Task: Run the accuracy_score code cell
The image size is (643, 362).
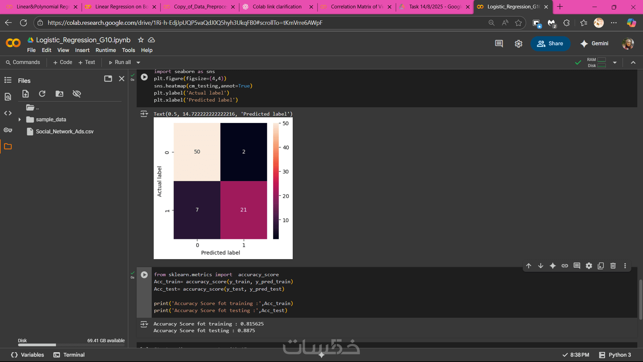Action: [x=144, y=275]
